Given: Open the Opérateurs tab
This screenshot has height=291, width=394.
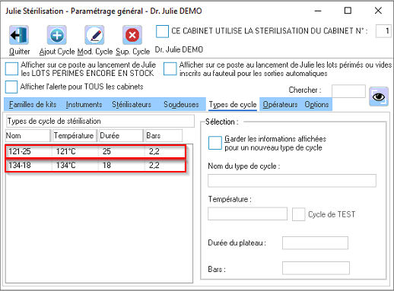Looking at the screenshot, I should point(280,104).
